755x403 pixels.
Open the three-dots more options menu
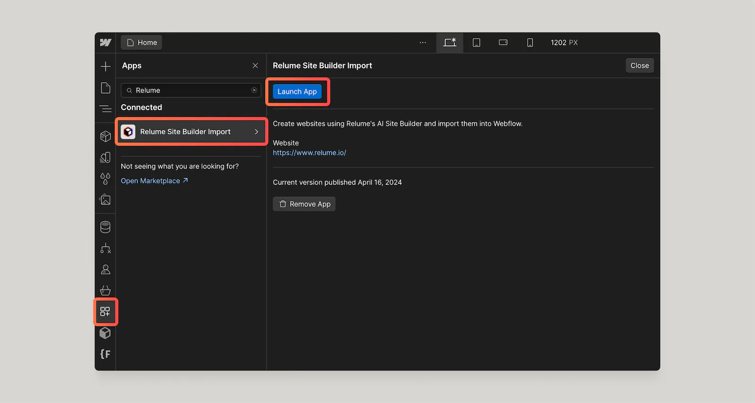click(423, 42)
